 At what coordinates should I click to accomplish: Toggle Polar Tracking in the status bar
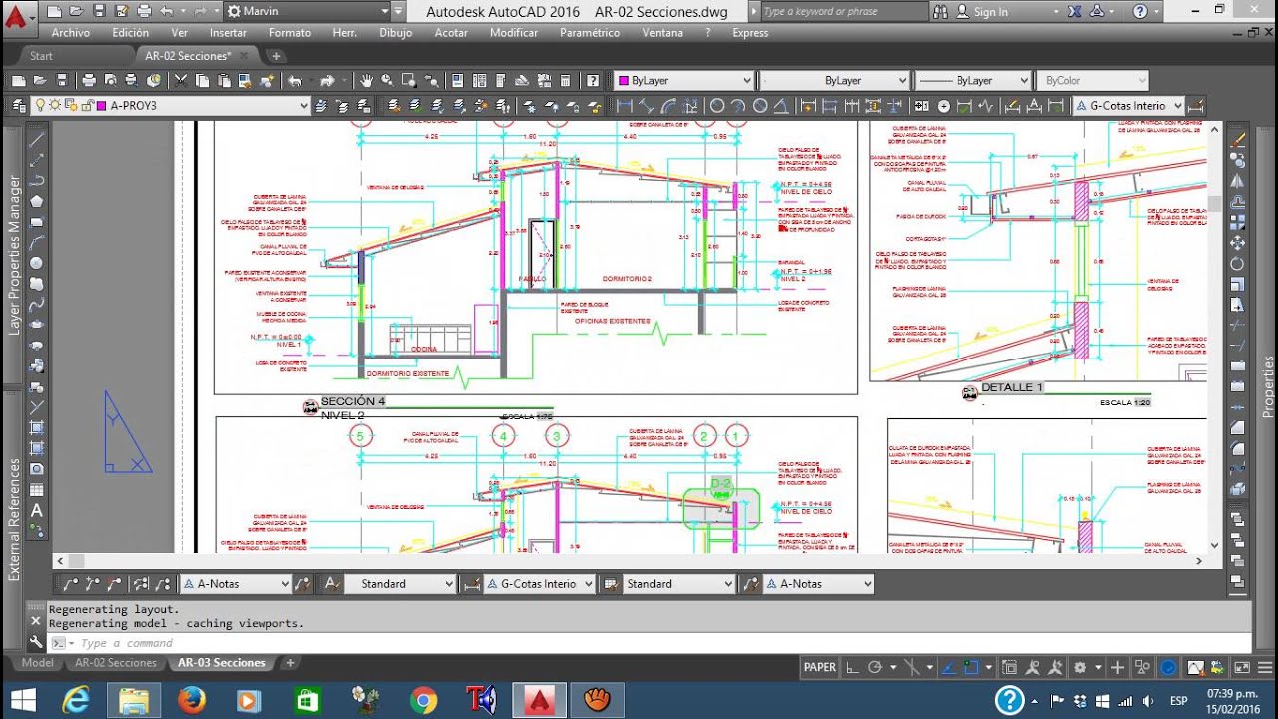[875, 667]
